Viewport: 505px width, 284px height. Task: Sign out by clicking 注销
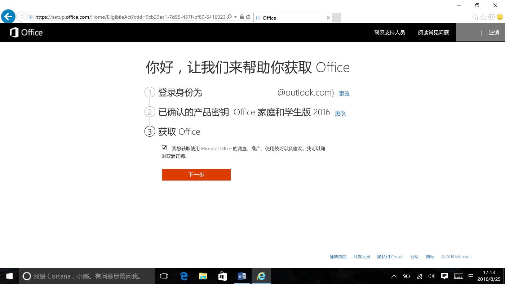(494, 32)
